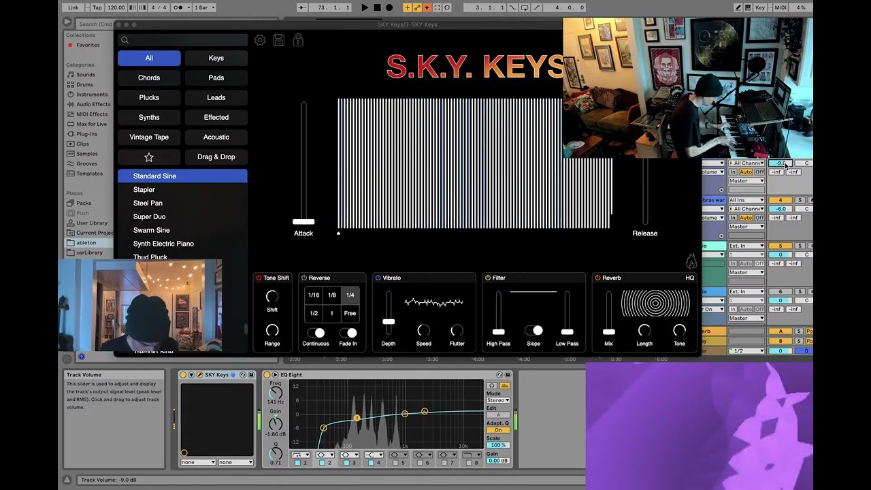The height and width of the screenshot is (490, 871).
Task: Select the Plucks category tab
Action: tap(149, 97)
